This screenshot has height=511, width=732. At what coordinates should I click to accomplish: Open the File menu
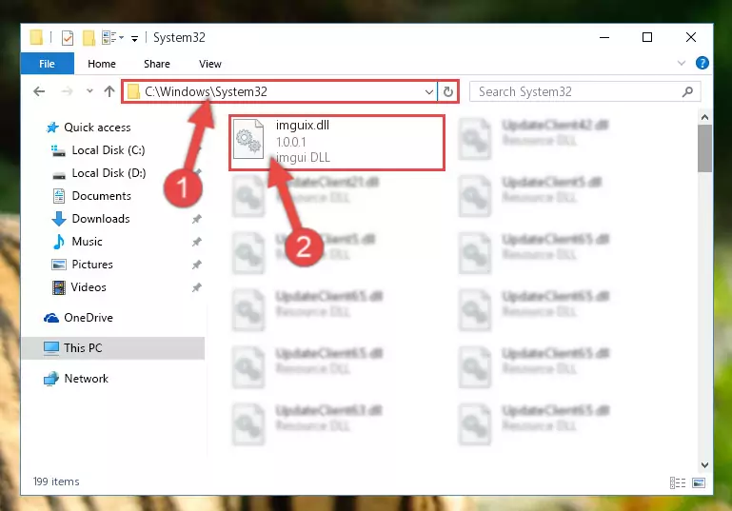pos(48,64)
